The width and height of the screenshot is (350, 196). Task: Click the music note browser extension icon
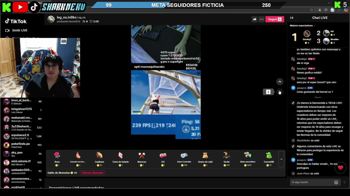pyautogui.click(x=320, y=10)
